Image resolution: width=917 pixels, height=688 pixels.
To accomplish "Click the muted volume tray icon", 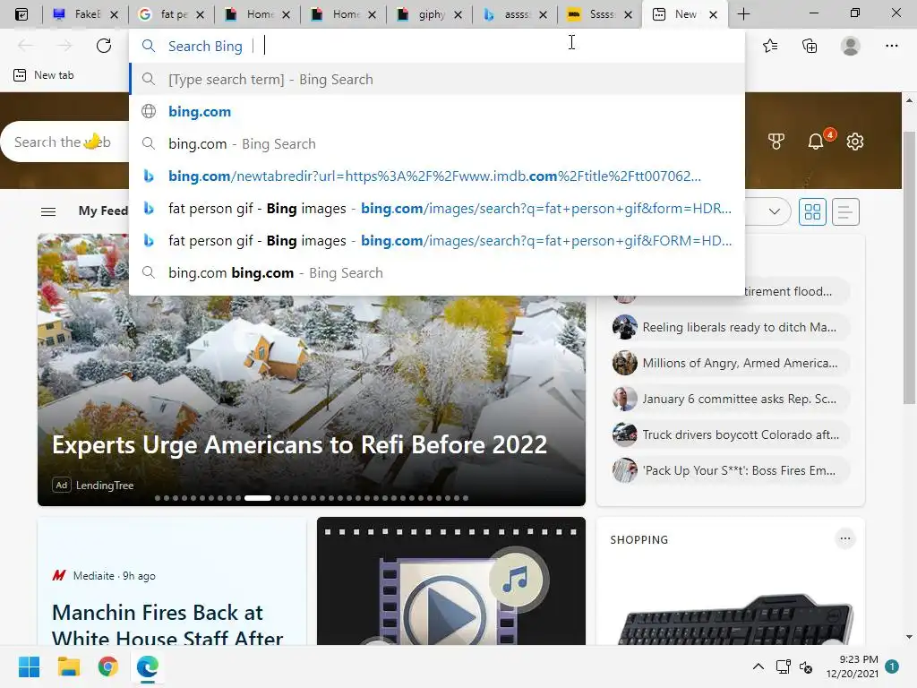I will click(806, 666).
